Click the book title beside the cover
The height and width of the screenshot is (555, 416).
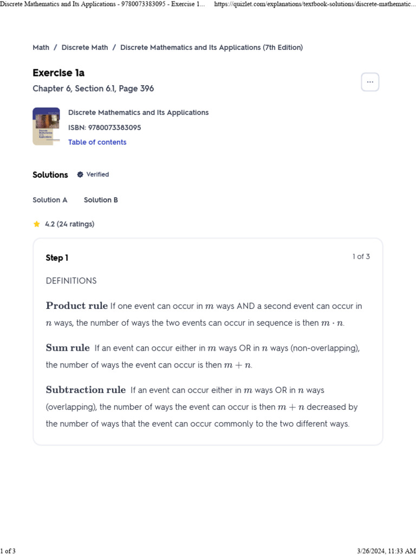(x=138, y=113)
